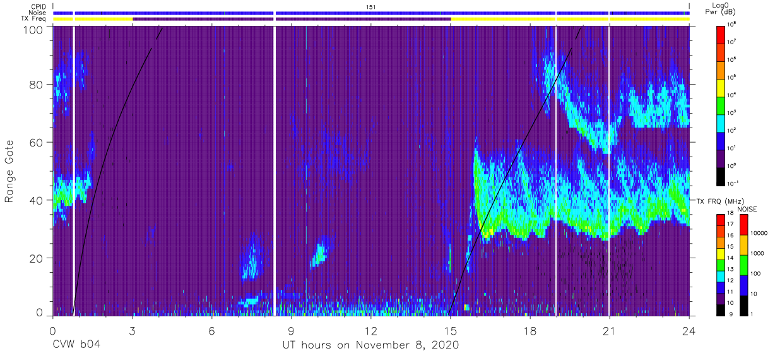Pick the cyan segment of the TX FRQ colorbar
The width and height of the screenshot is (775, 358).
(x=721, y=275)
